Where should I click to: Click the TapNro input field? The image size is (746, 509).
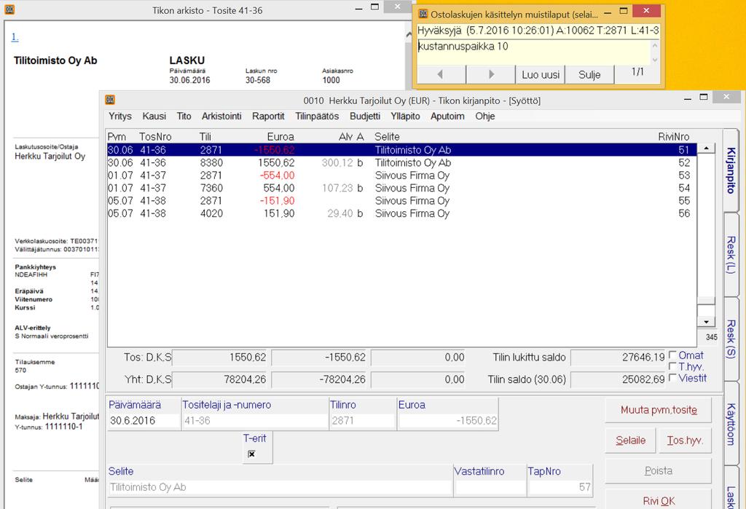coord(560,487)
